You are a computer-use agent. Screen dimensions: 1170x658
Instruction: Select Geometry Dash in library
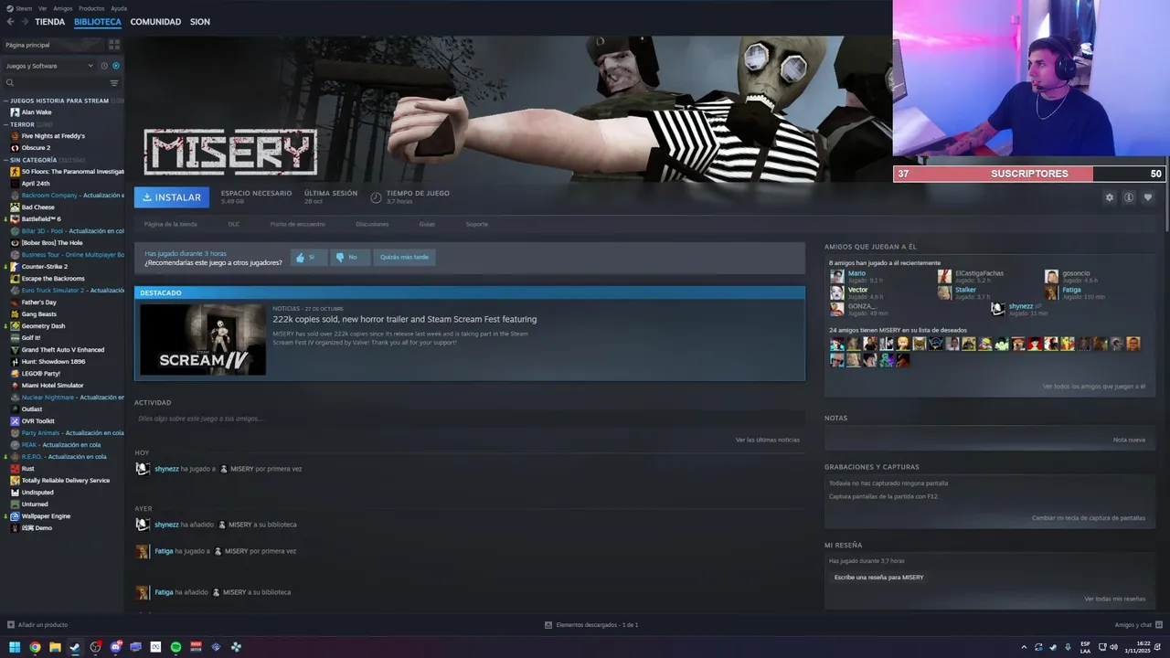point(43,326)
